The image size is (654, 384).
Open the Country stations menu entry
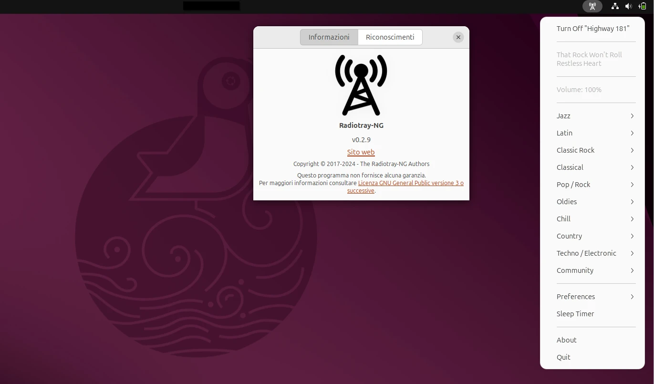pos(596,236)
